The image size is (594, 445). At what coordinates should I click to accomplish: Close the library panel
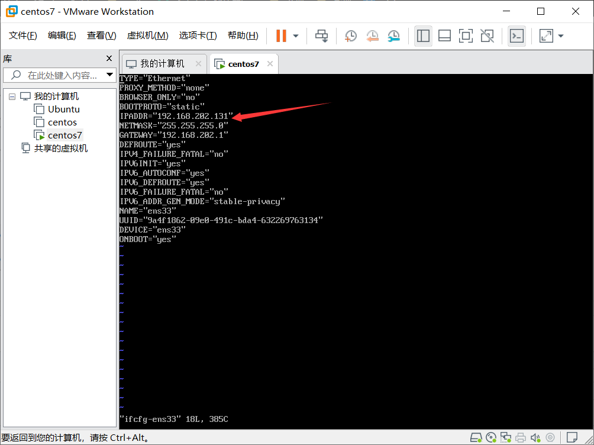(x=109, y=59)
